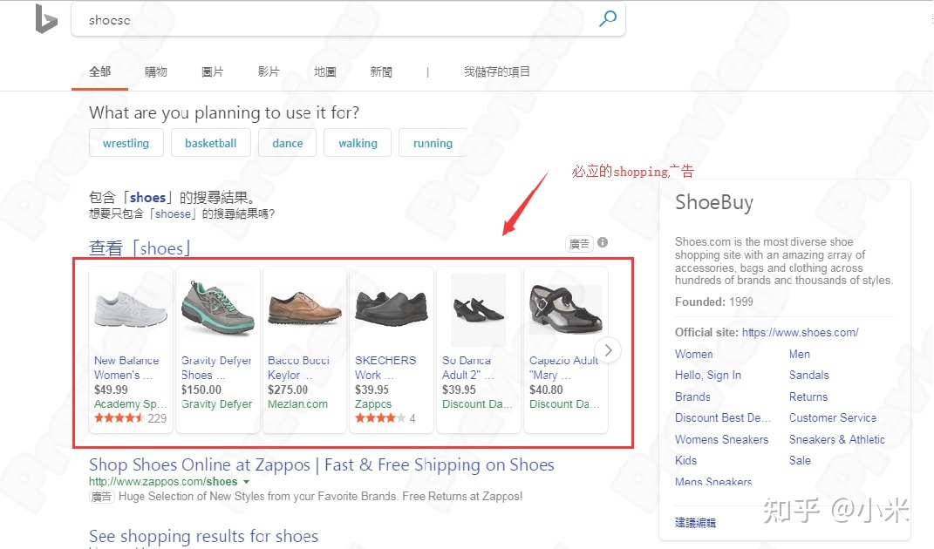Open Capezio Mary Jane shoe image
The width and height of the screenshot is (934, 549).
566,308
